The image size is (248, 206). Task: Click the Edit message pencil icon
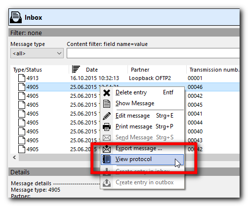click(107, 116)
